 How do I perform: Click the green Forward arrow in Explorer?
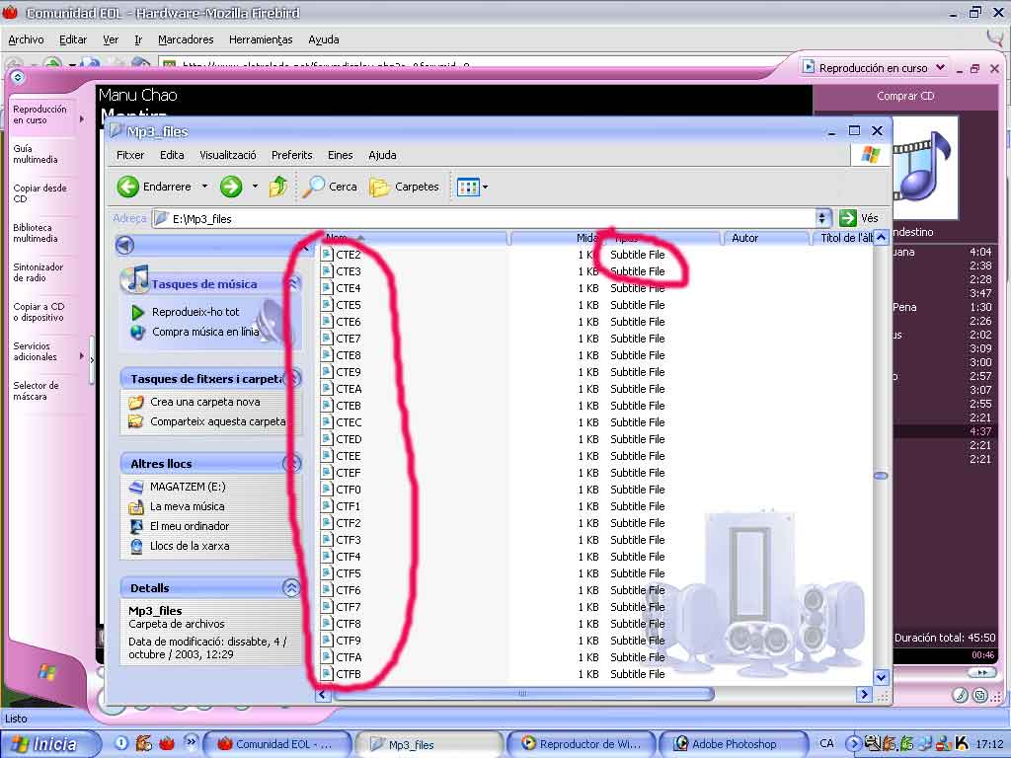[230, 187]
